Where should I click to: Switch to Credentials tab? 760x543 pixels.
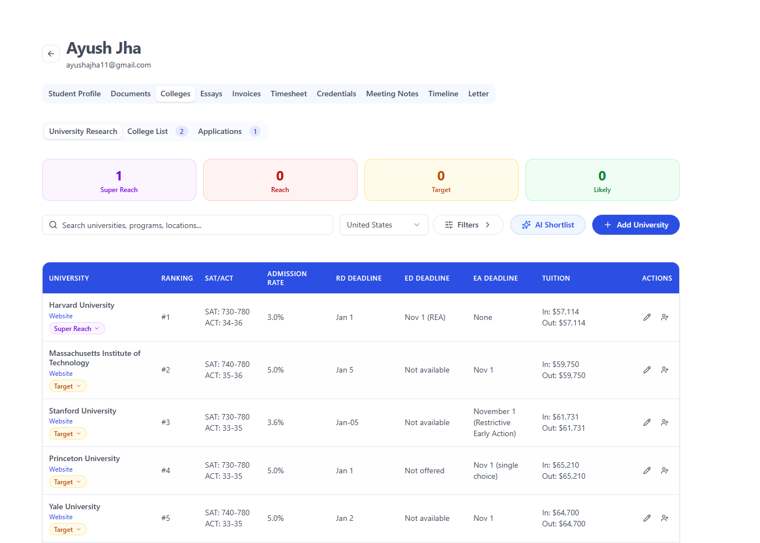point(337,94)
